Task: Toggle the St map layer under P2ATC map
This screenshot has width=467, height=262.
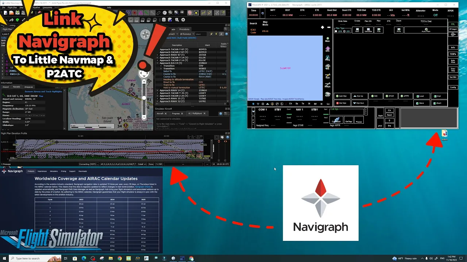Action: click(309, 104)
